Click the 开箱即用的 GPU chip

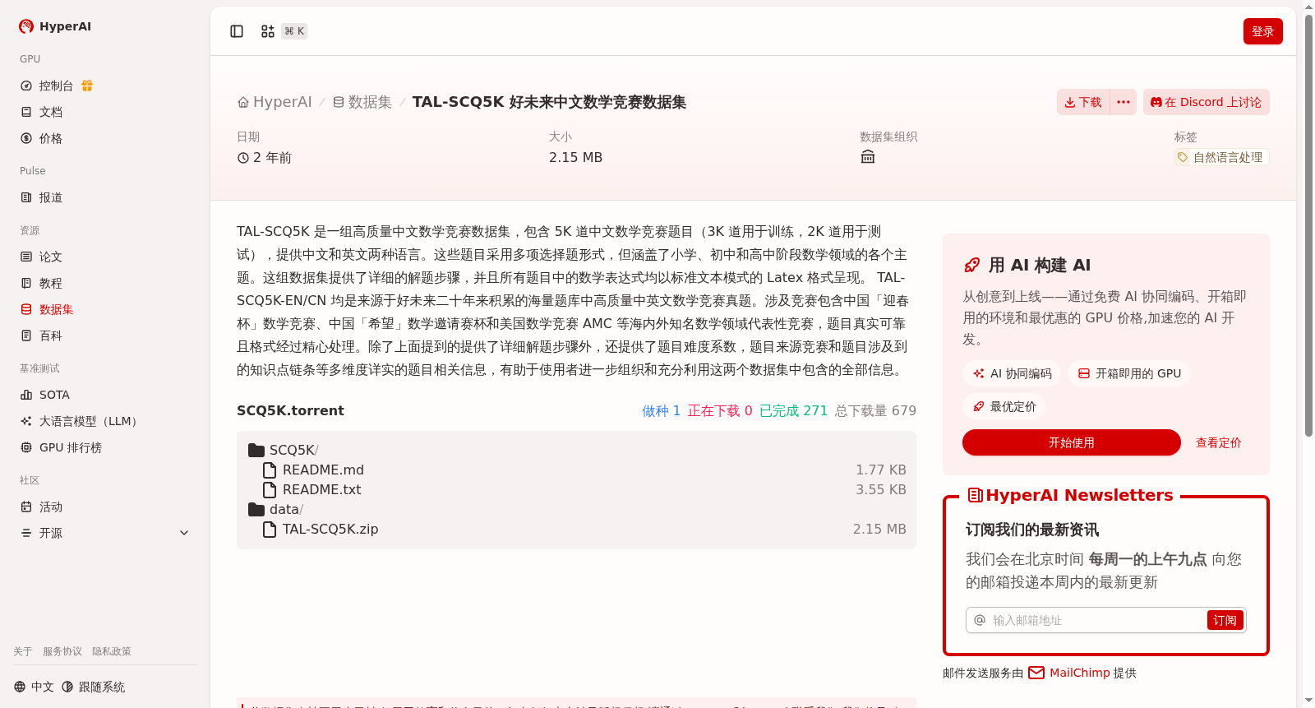coord(1129,373)
